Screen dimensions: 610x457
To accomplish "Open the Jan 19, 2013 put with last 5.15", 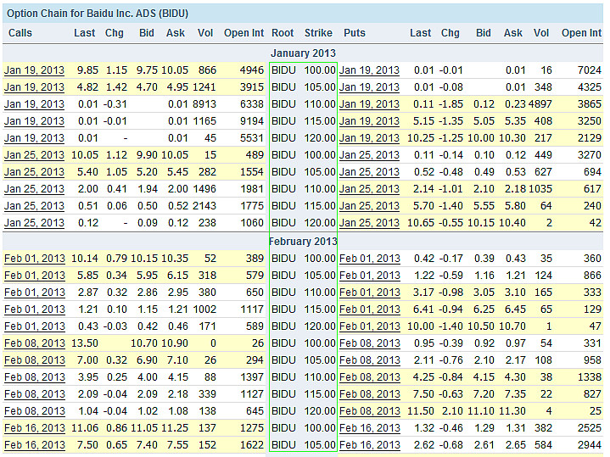I will pos(369,121).
